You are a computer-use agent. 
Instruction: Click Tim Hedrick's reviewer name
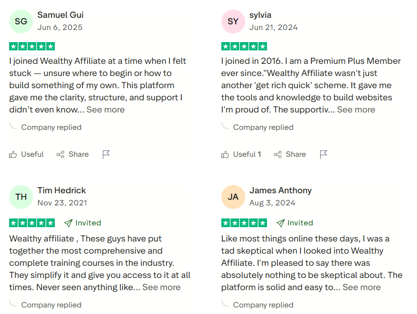click(x=61, y=190)
